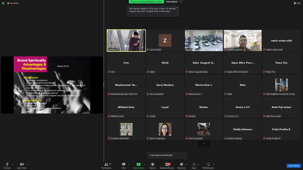The height and width of the screenshot is (170, 303).
Task: Unmute the microphone
Action: click(x=7, y=165)
